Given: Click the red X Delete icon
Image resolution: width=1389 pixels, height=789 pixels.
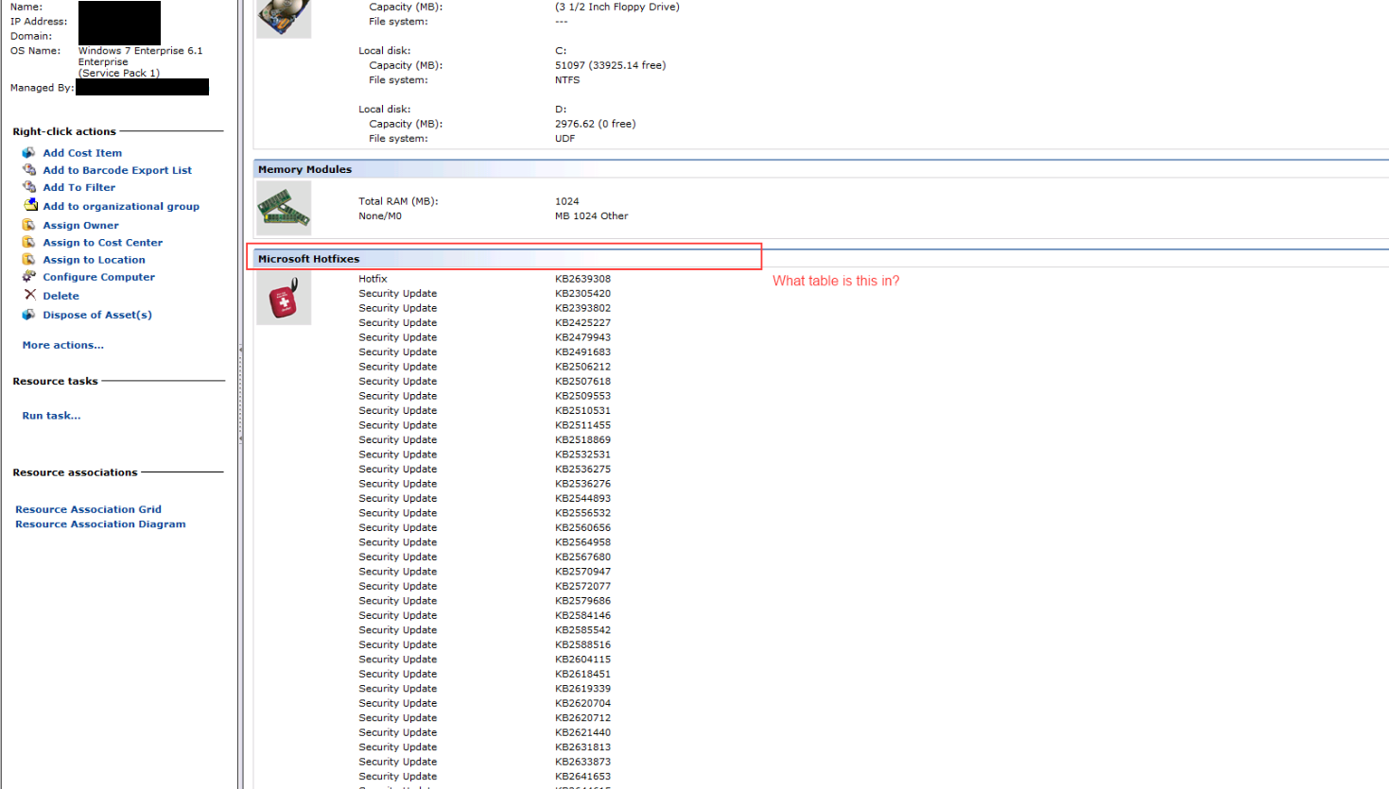Looking at the screenshot, I should point(29,295).
